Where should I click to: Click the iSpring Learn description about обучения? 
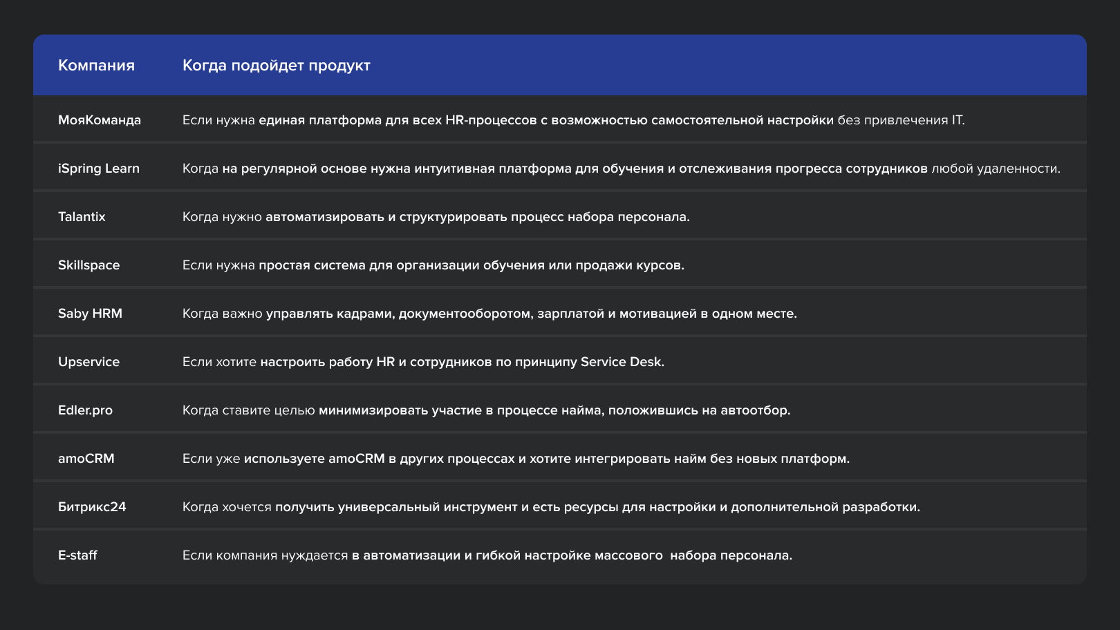621,169
